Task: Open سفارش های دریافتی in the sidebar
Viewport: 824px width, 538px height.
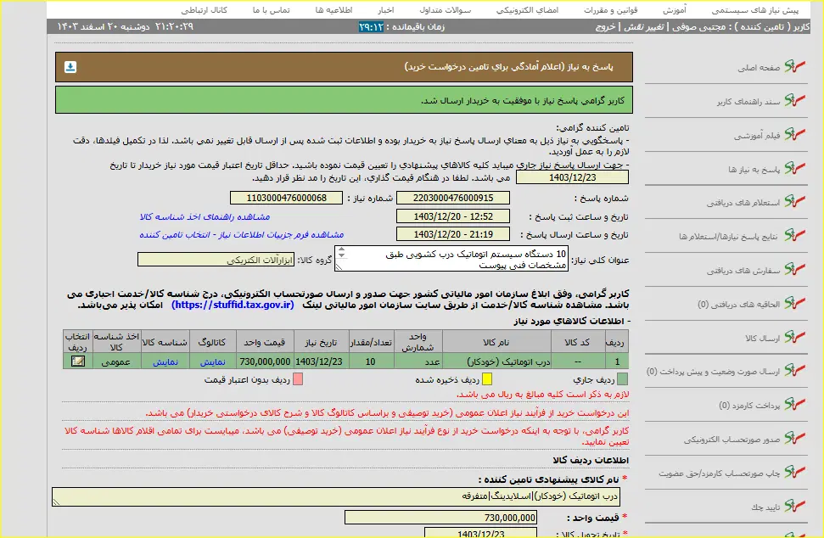Action: 743,271
